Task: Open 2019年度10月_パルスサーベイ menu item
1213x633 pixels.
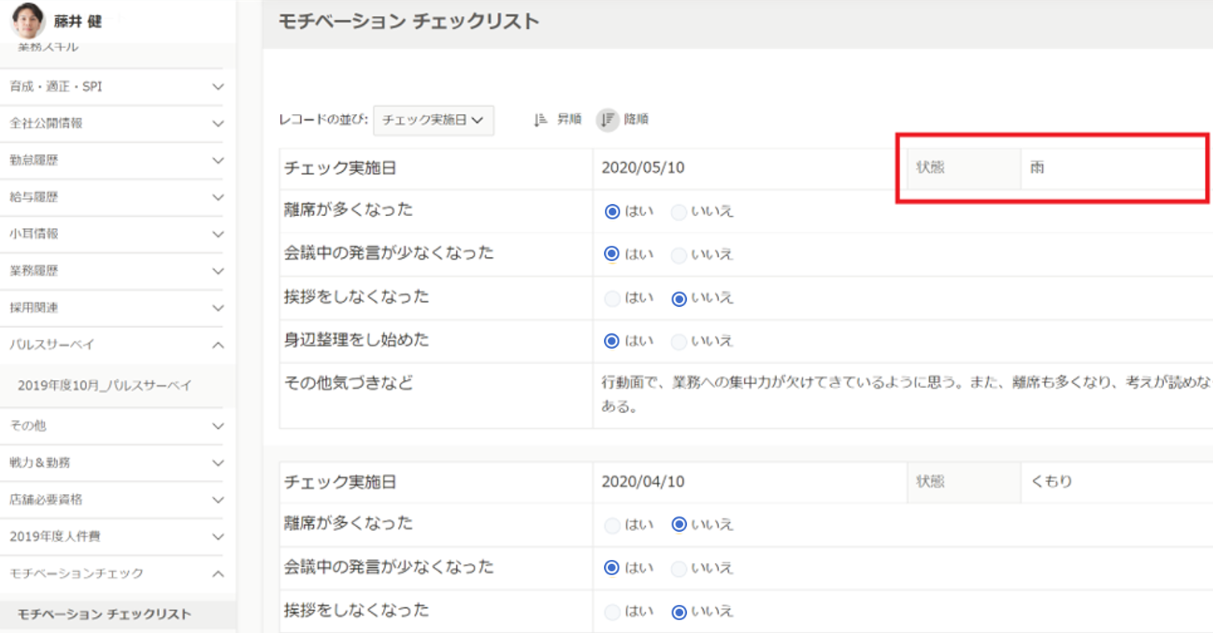Action: pos(105,386)
